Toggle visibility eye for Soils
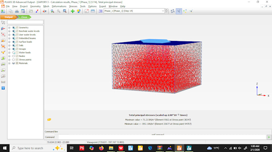The image size is (272, 152). coord(13,45)
